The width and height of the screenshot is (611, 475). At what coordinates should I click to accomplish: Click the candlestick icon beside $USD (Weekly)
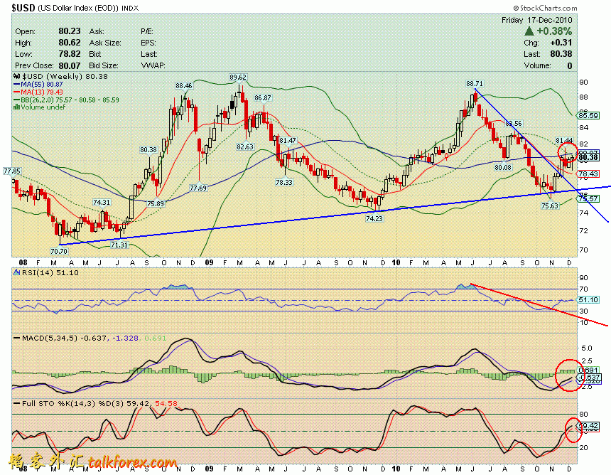(x=16, y=76)
